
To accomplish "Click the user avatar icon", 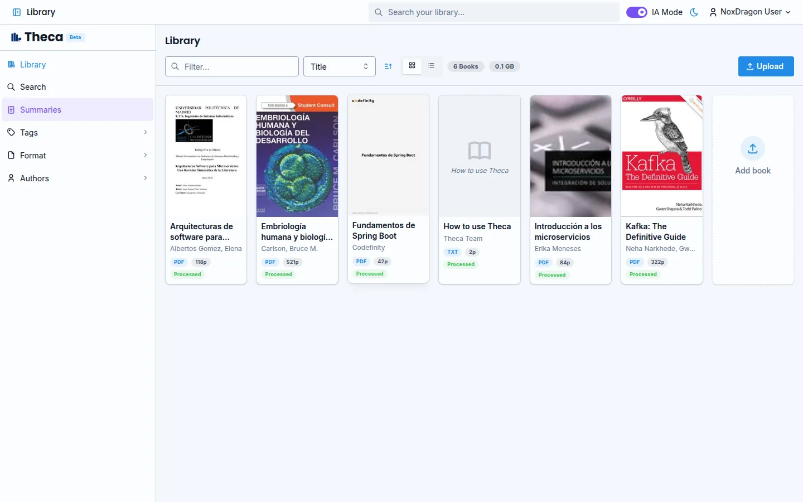I will [x=713, y=12].
